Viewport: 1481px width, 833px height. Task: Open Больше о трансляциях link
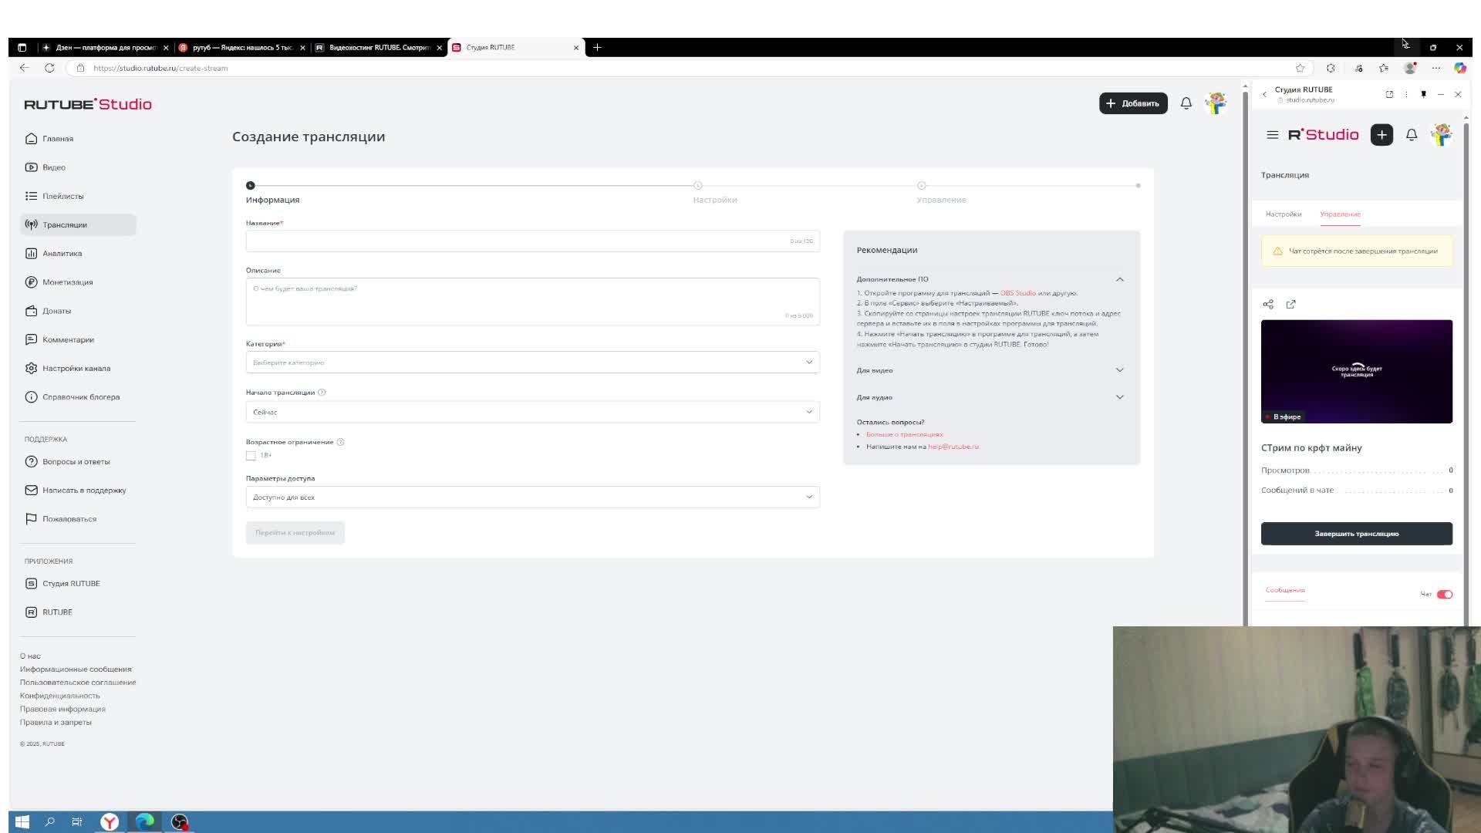point(904,435)
